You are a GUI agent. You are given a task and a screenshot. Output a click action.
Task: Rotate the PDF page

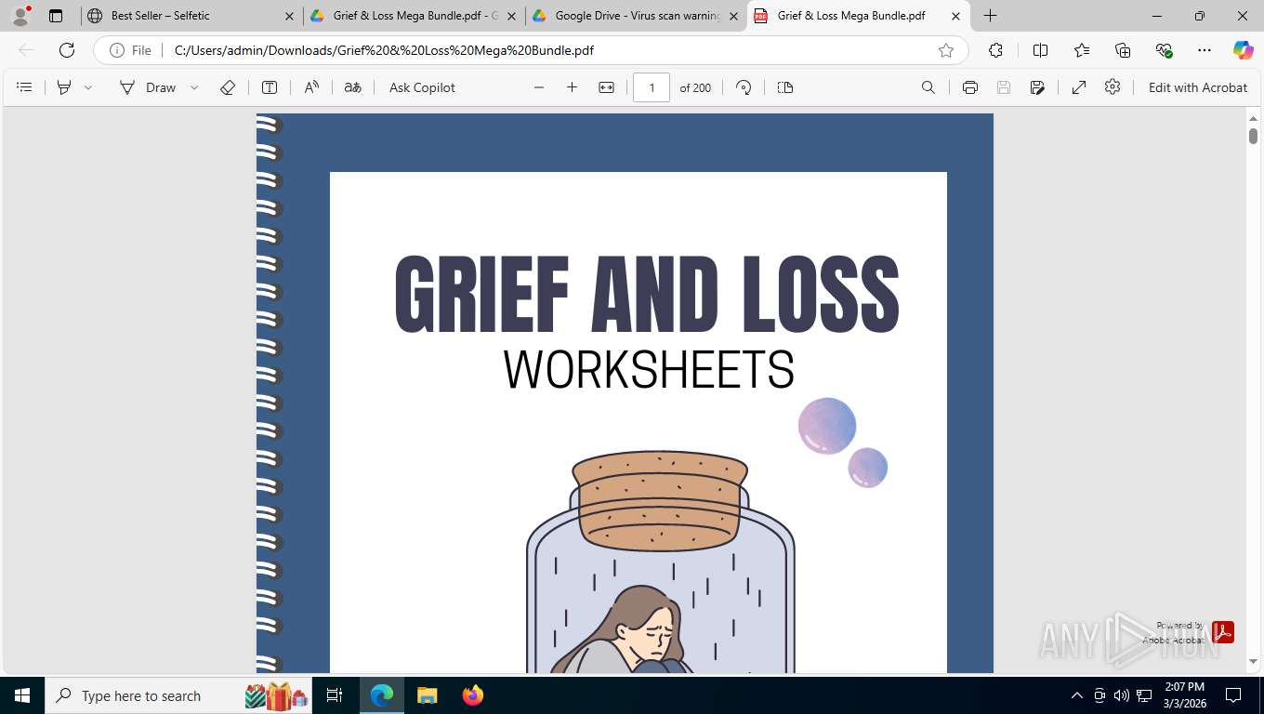pyautogui.click(x=744, y=87)
